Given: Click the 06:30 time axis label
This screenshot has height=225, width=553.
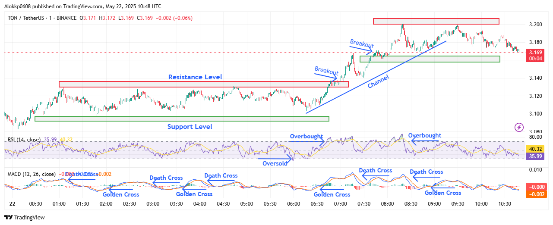Looking at the screenshot, I should tap(317, 203).
